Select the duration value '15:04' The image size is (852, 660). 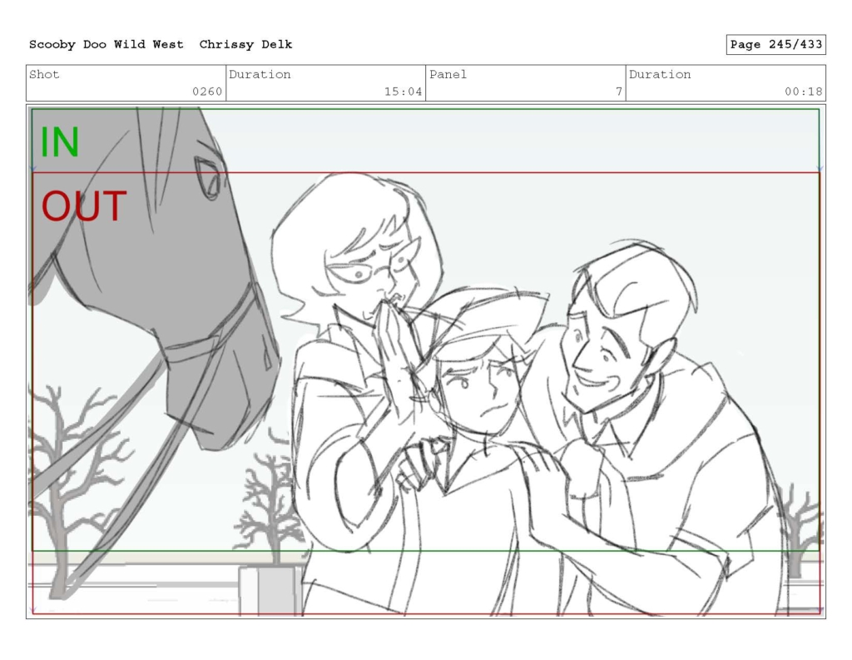404,92
